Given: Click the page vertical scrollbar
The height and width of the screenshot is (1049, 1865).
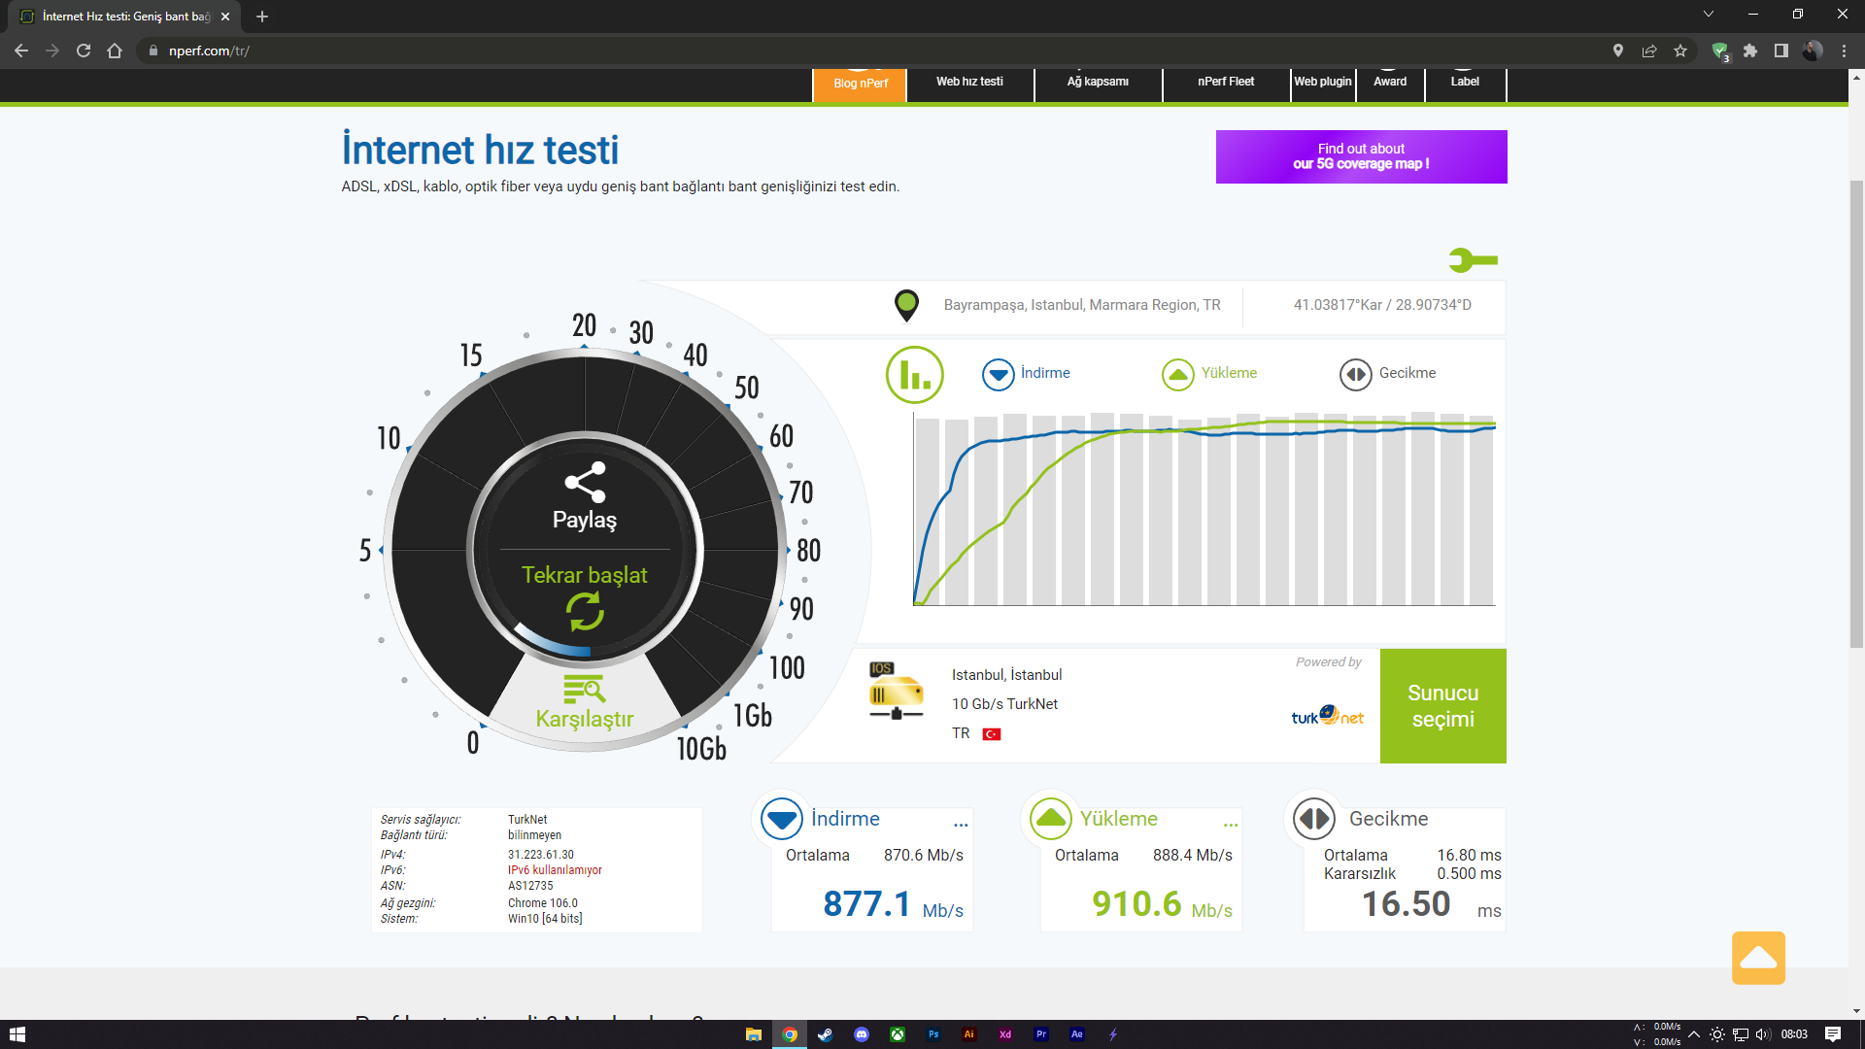Looking at the screenshot, I should pyautogui.click(x=1856, y=413).
